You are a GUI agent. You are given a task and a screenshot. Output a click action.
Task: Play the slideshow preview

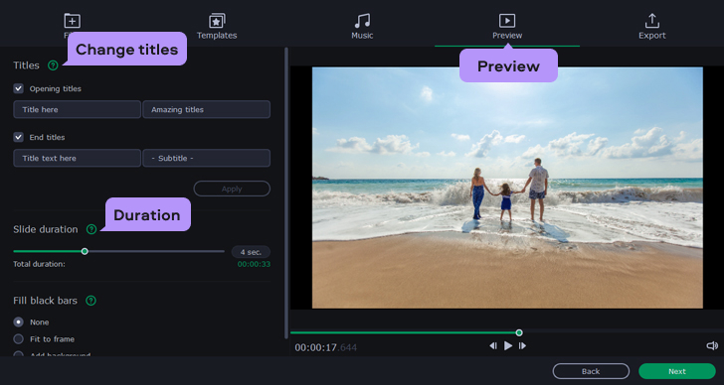508,346
